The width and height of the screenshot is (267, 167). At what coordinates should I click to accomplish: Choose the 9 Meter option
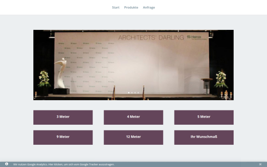[63, 138]
